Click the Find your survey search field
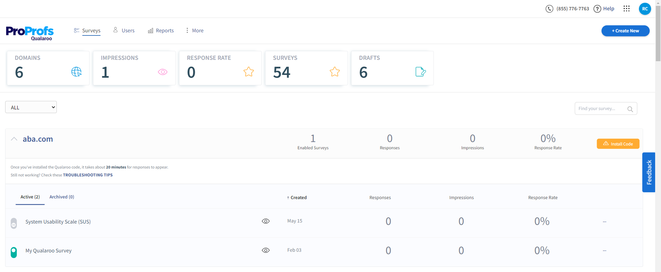 601,109
